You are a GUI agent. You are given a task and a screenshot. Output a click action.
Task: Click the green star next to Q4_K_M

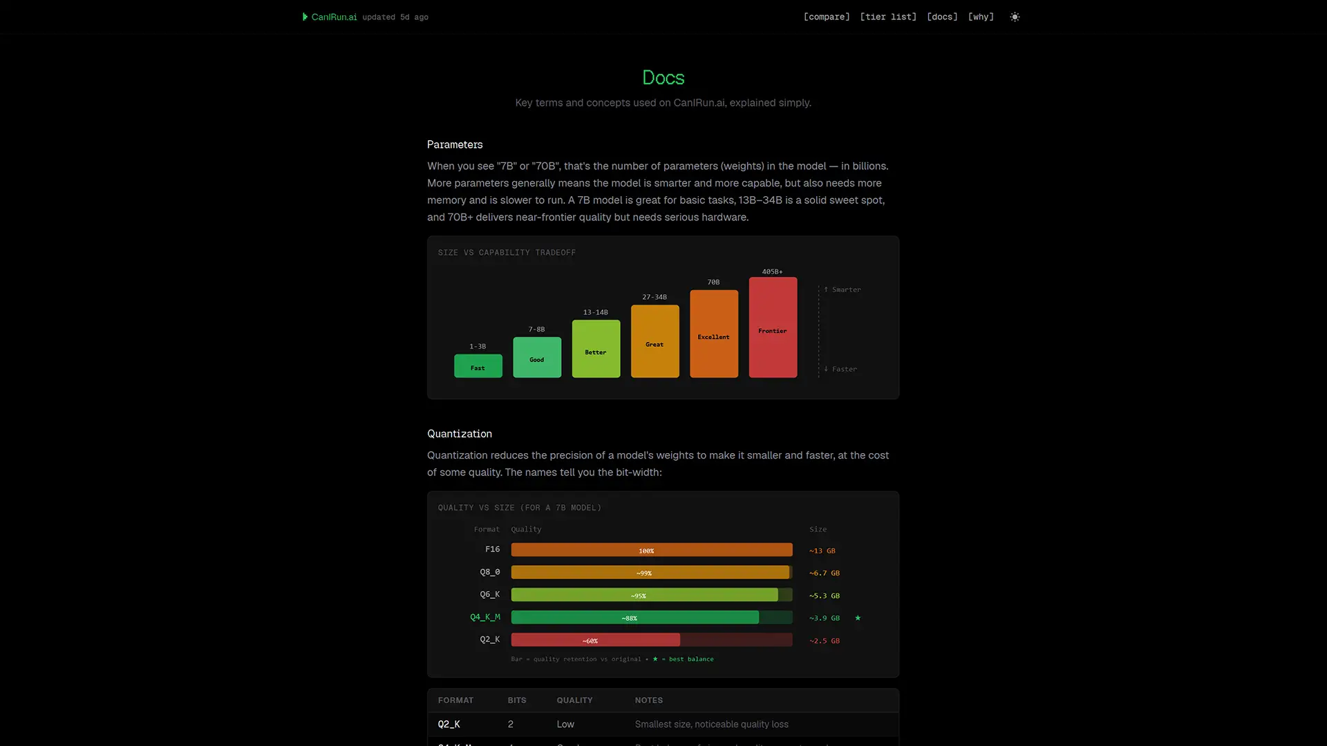(858, 618)
